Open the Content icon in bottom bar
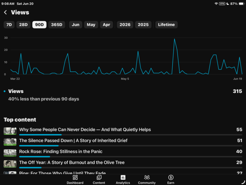 (99, 177)
